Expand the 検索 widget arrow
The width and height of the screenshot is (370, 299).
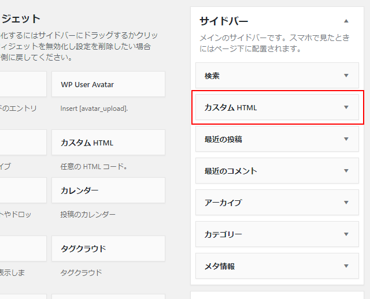(346, 76)
